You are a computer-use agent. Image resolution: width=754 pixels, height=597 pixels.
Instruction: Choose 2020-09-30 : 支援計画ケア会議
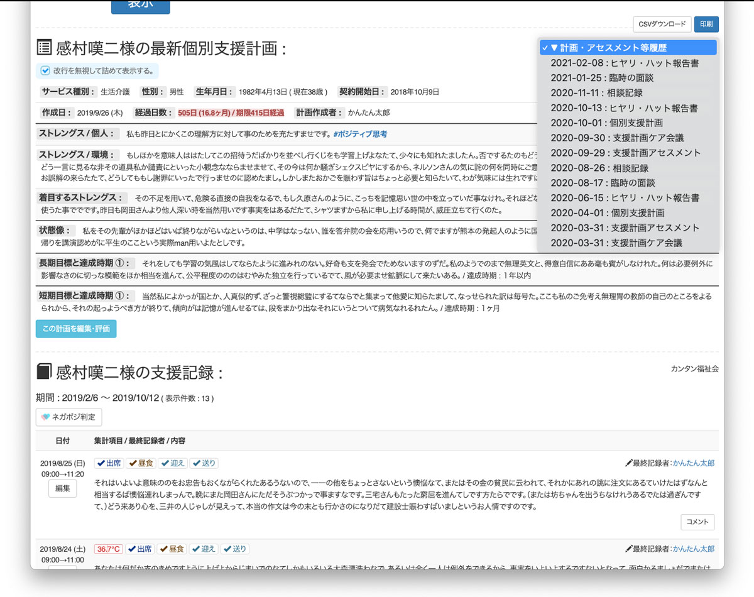tap(628, 138)
